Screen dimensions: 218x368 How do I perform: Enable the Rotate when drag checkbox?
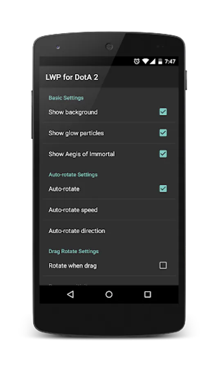[163, 265]
